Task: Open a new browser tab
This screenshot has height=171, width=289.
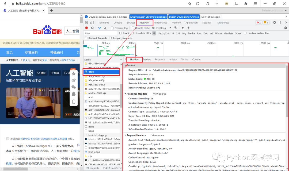Action: (x=51, y=10)
